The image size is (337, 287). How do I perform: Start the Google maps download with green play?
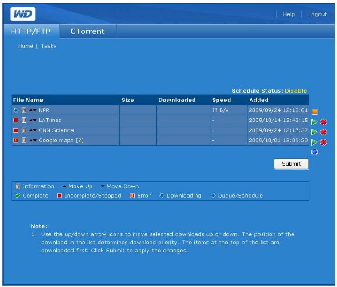click(314, 142)
